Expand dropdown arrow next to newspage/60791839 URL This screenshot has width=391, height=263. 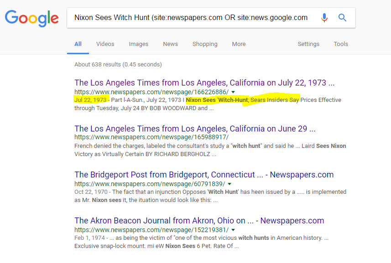tap(229, 184)
